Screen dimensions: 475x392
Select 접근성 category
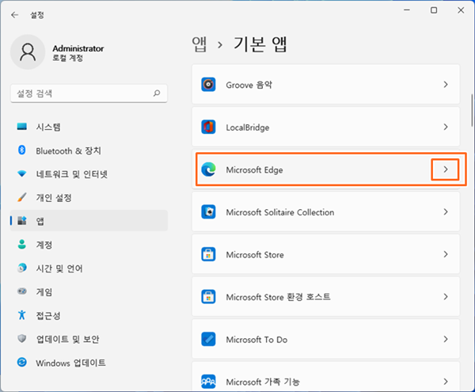pos(89,315)
